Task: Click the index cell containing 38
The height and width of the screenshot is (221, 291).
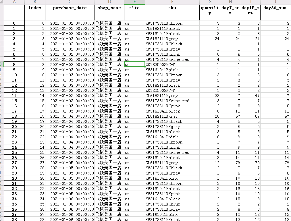Action: 35,220
